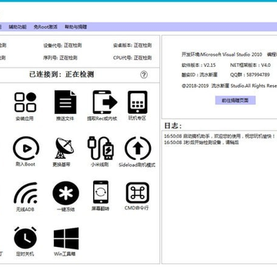
Task: Click the Microsoft Visual Studio 2010 text
Action: [231, 55]
